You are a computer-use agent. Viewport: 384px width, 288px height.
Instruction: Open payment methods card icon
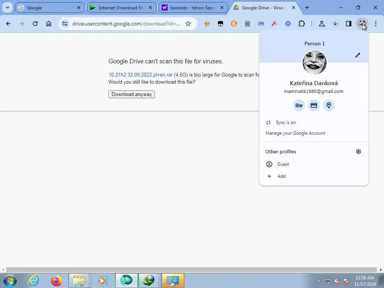tap(314, 105)
